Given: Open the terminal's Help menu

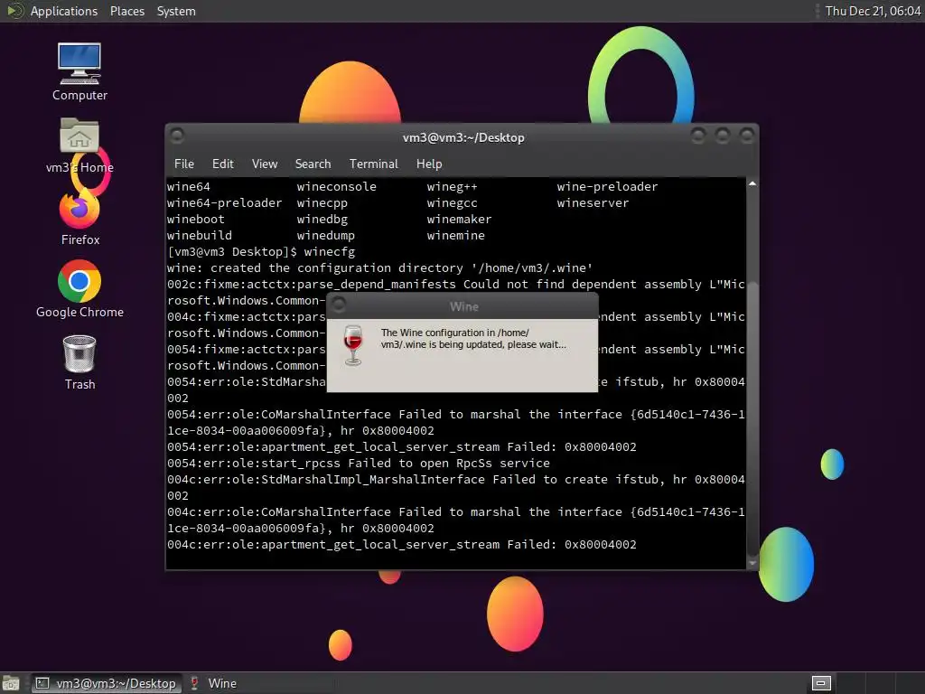Looking at the screenshot, I should click(x=429, y=164).
